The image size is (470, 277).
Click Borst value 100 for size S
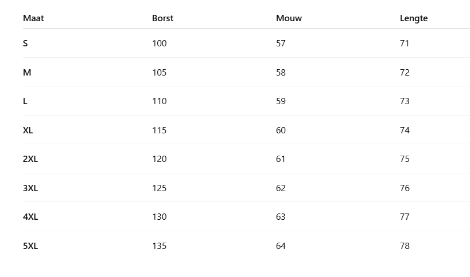click(x=159, y=43)
